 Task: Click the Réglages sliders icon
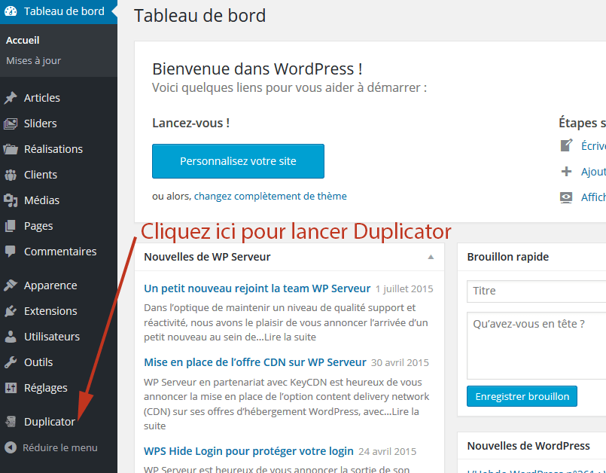click(11, 388)
